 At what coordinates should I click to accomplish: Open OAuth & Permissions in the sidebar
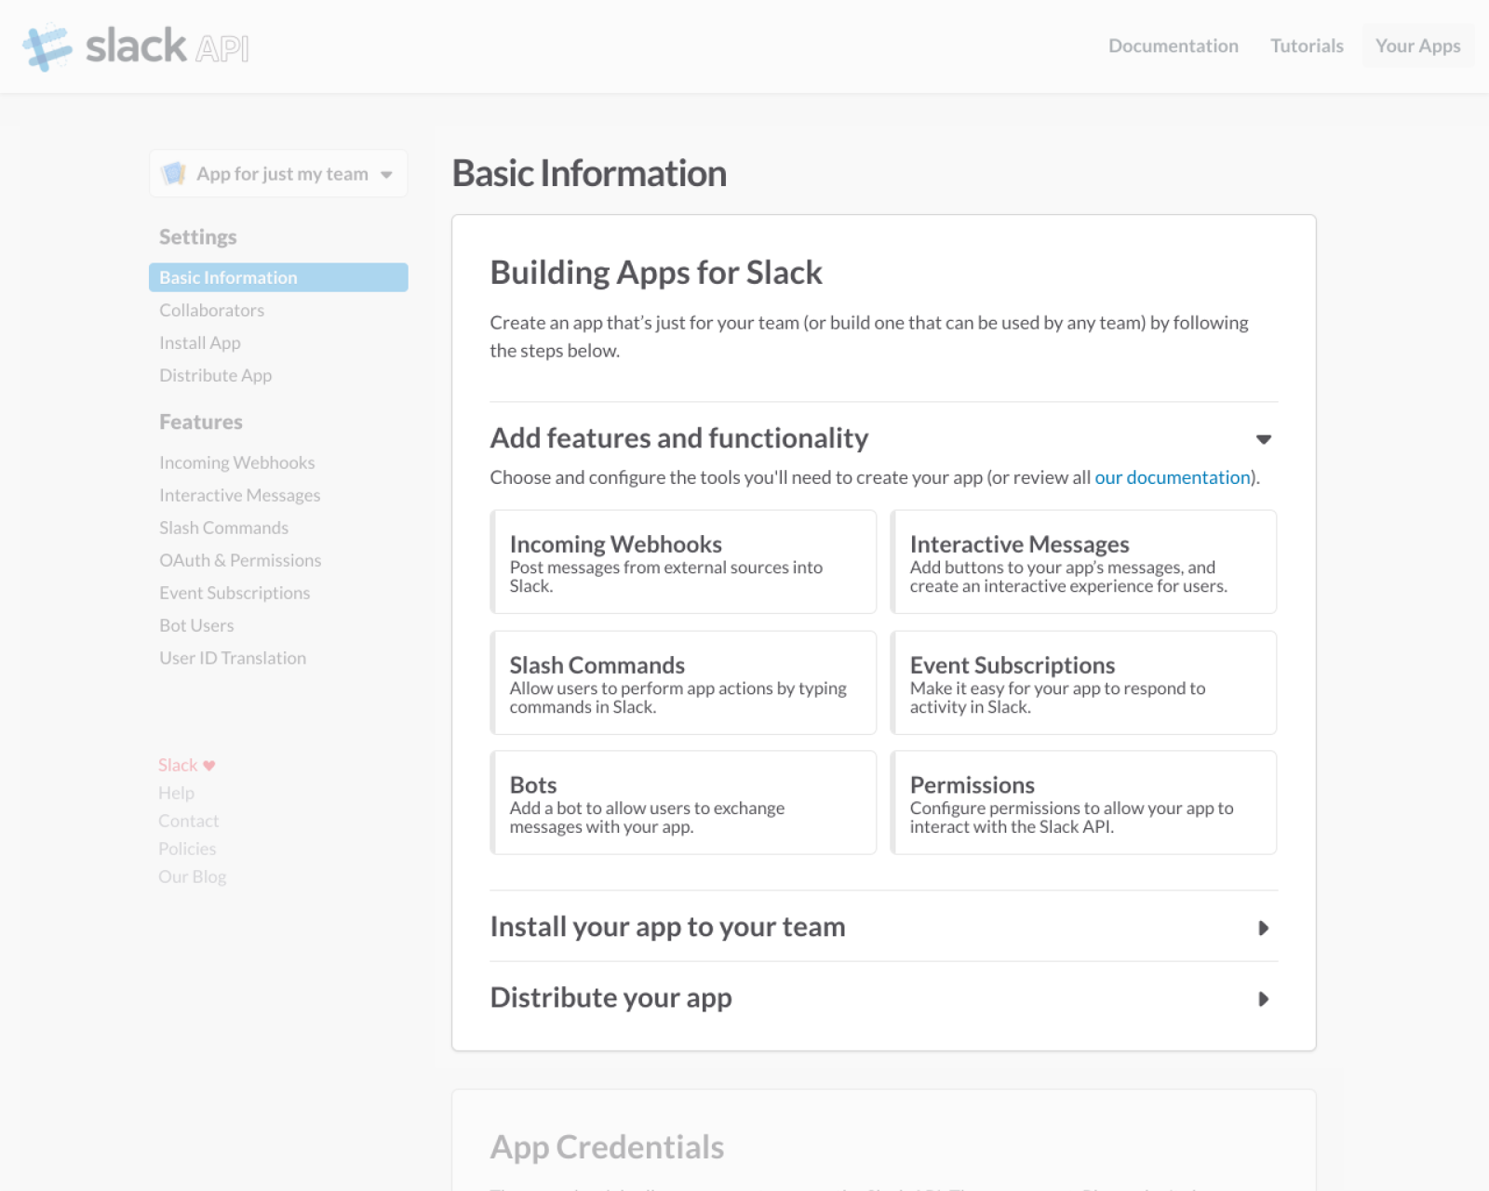click(240, 560)
